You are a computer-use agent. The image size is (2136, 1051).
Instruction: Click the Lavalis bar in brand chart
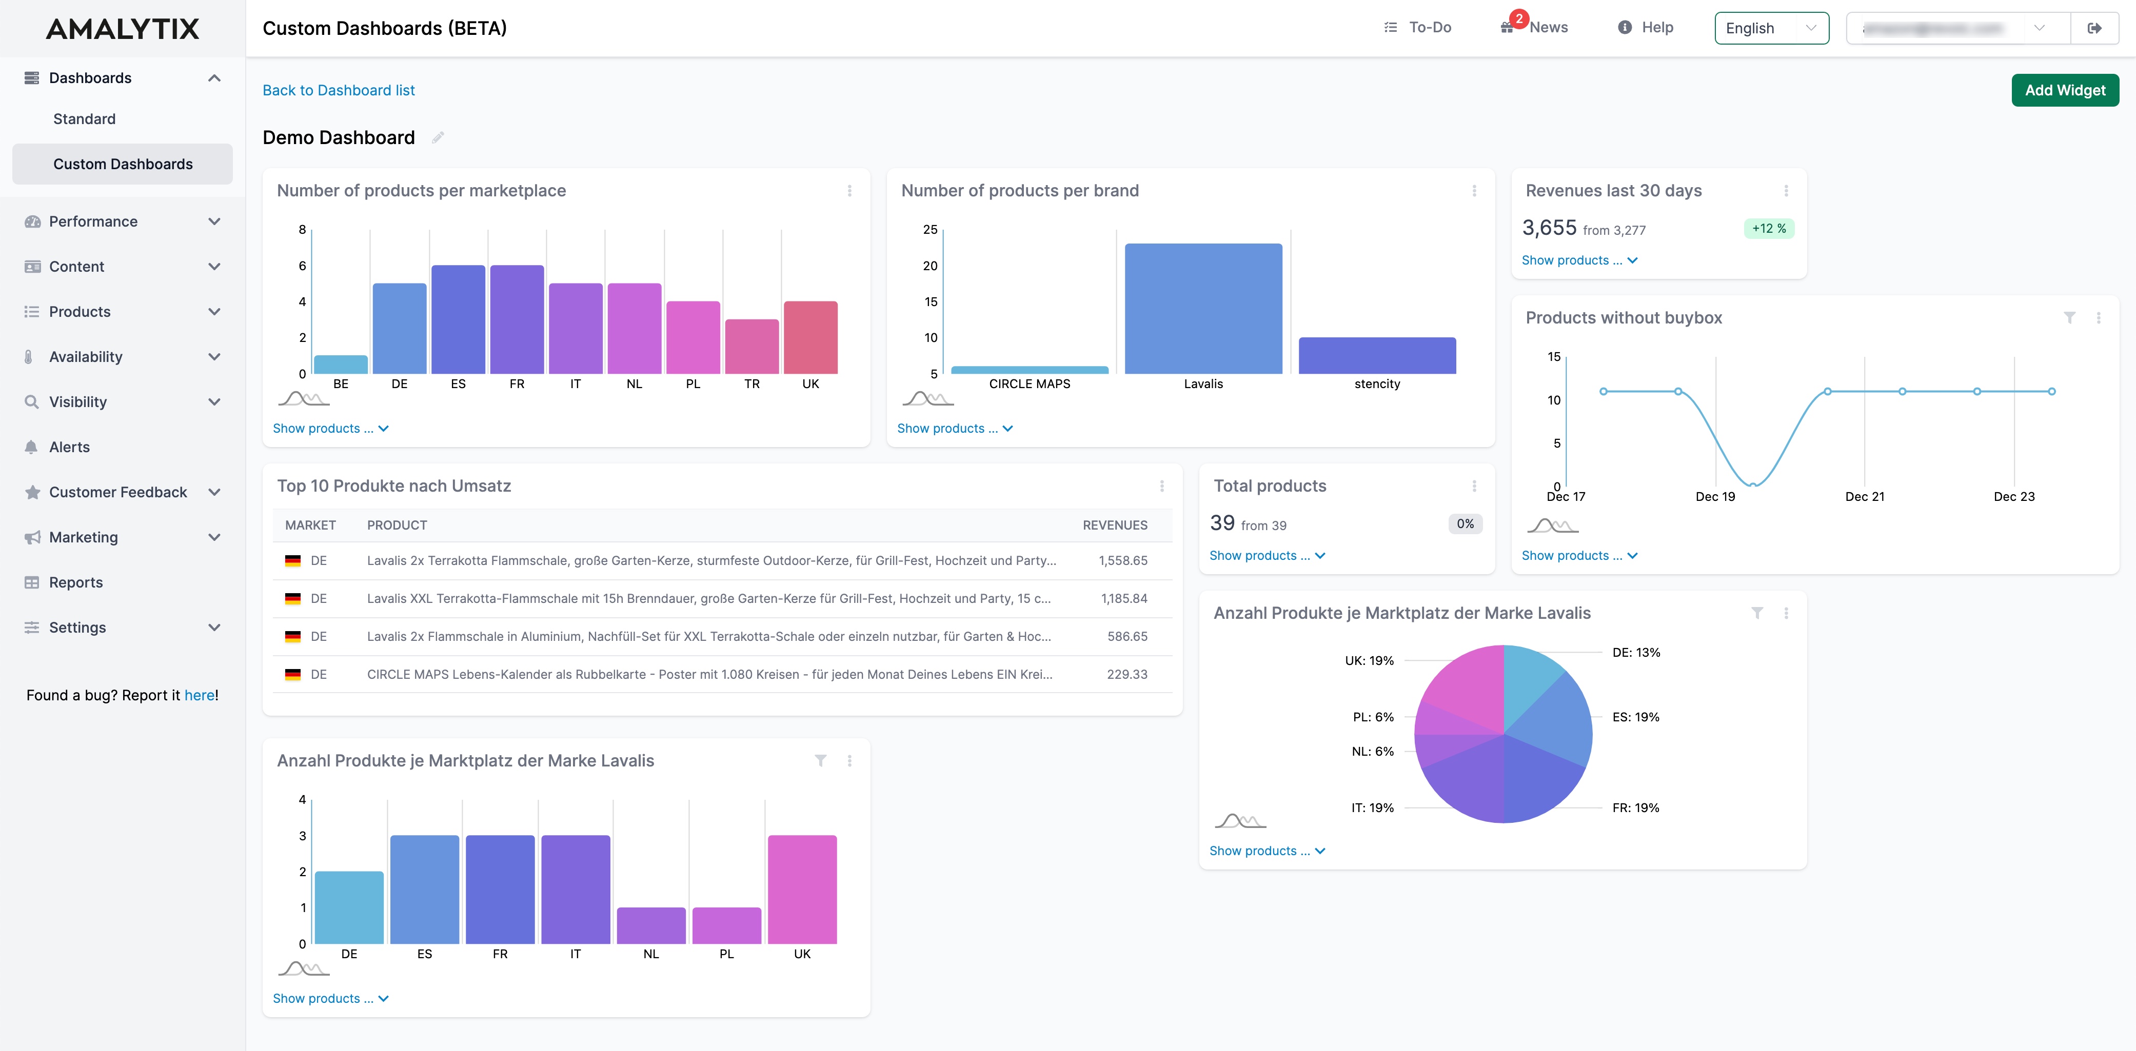[1203, 308]
